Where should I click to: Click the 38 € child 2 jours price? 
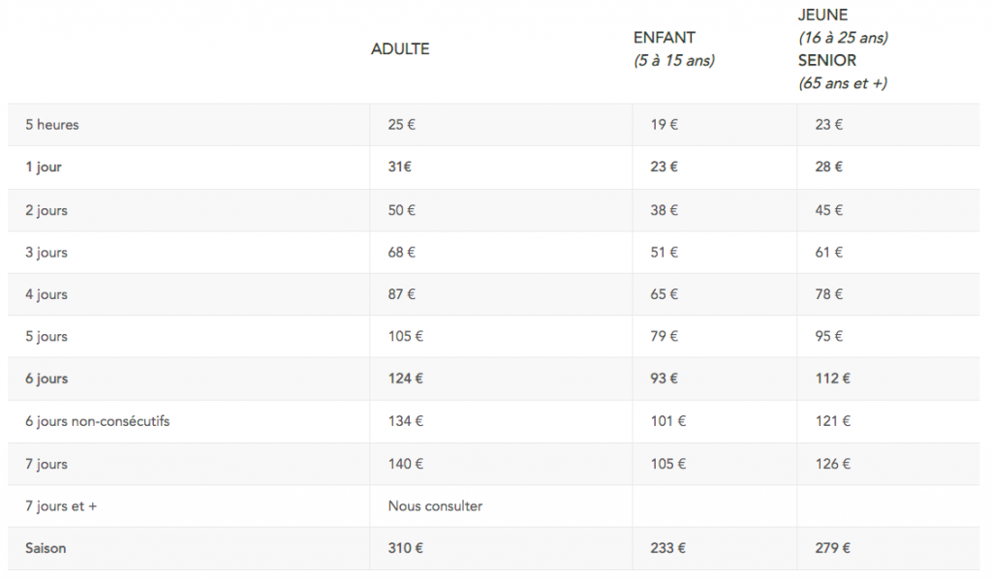tap(664, 210)
